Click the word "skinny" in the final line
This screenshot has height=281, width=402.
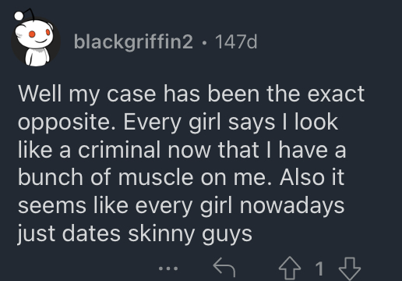tap(161, 233)
